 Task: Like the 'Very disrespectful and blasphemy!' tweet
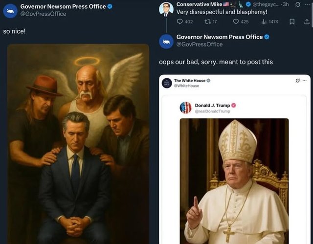coord(236,22)
